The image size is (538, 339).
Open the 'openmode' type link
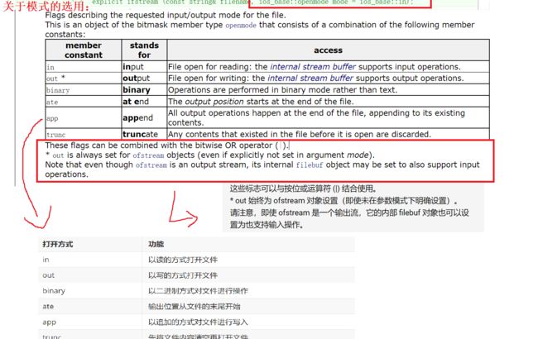(x=241, y=26)
